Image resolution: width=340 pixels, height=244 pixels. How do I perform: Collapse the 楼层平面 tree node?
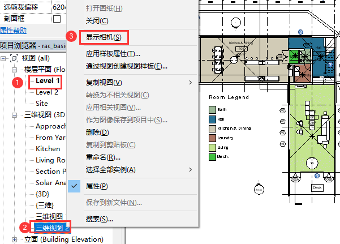(x=14, y=69)
